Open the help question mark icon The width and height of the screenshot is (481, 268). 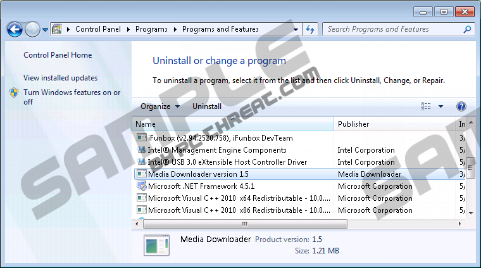pos(461,106)
